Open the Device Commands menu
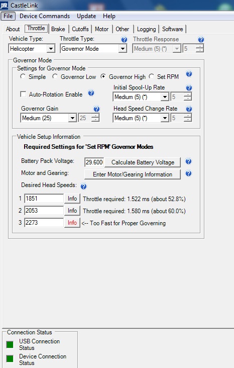The height and width of the screenshot is (368, 234). (45, 16)
